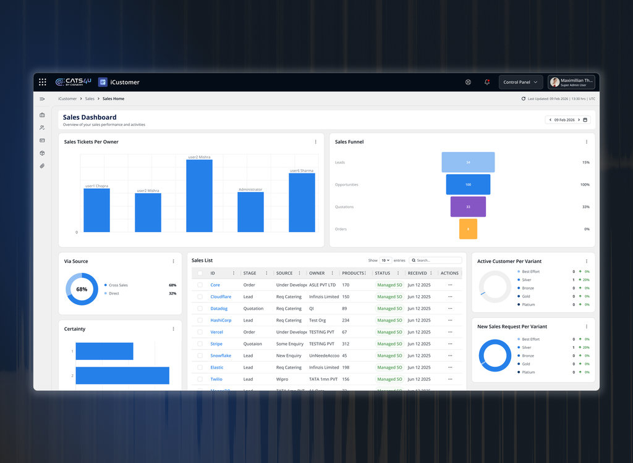
Task: Open the Core sales record link
Action: tap(215, 285)
